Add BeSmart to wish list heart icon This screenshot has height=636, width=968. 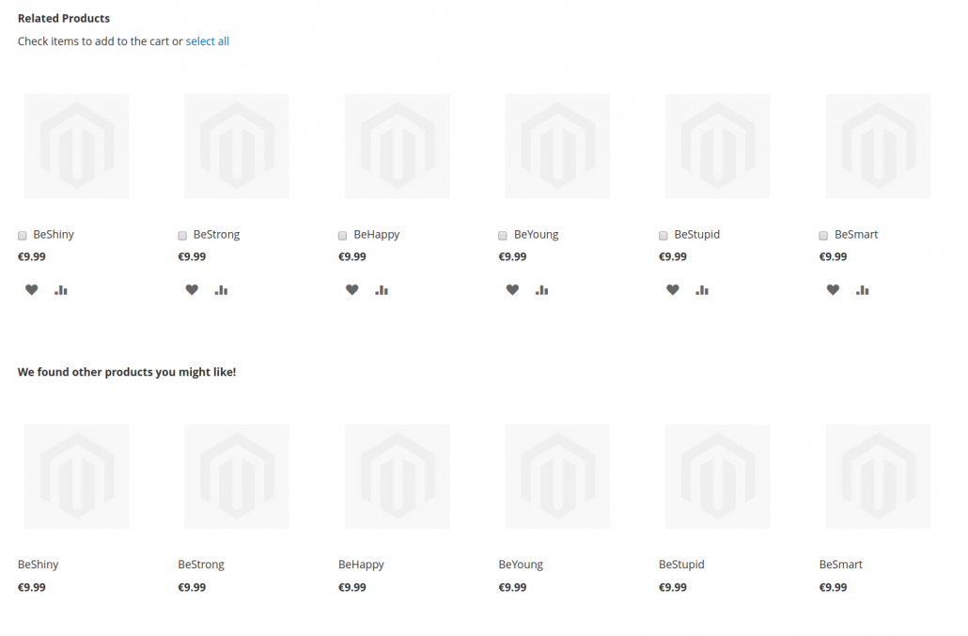point(833,290)
